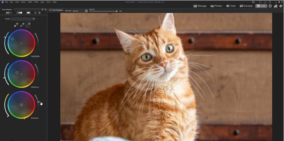The image size is (284, 141).
Task: Switch to View mode
Action: point(231,6)
